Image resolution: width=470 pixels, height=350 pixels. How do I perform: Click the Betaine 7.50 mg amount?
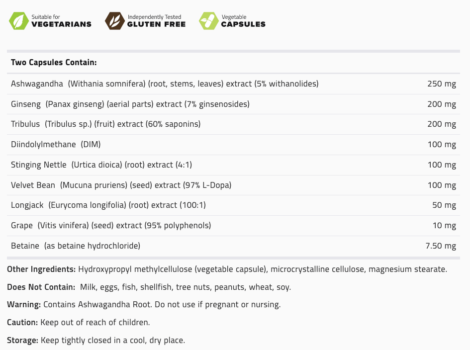[440, 246]
